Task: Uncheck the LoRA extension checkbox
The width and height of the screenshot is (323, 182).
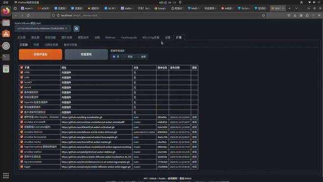Action: point(22,78)
